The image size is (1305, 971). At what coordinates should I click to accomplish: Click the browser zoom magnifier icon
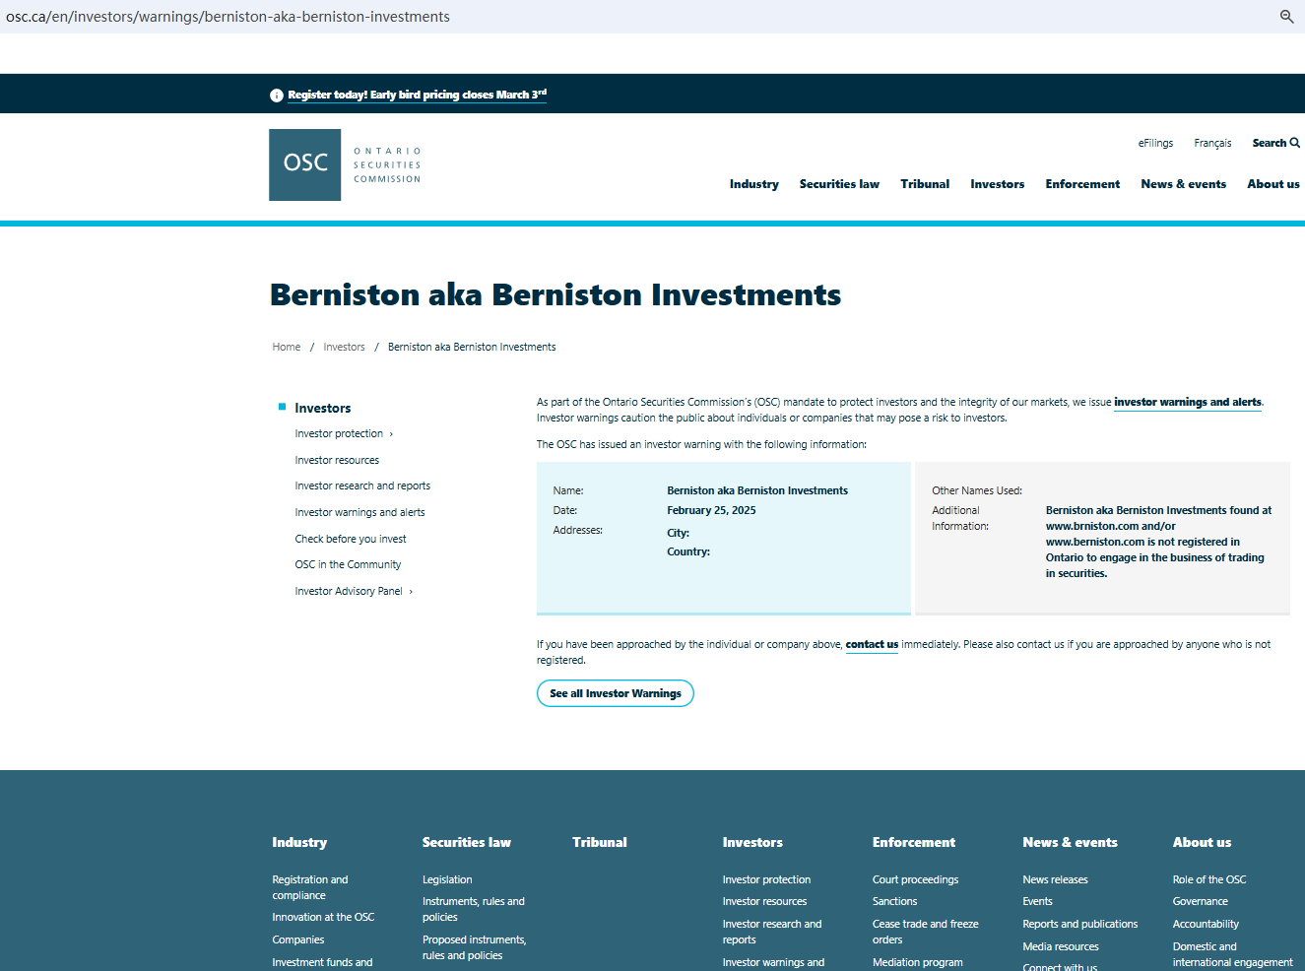1286,16
